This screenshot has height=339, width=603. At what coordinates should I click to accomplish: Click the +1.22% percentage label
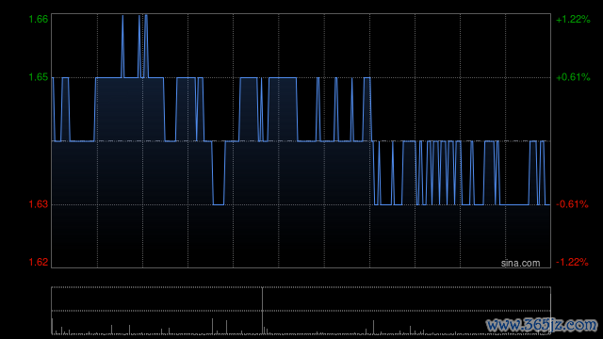(573, 19)
